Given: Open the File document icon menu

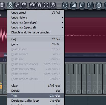Looking at the screenshot, I should [2, 5].
